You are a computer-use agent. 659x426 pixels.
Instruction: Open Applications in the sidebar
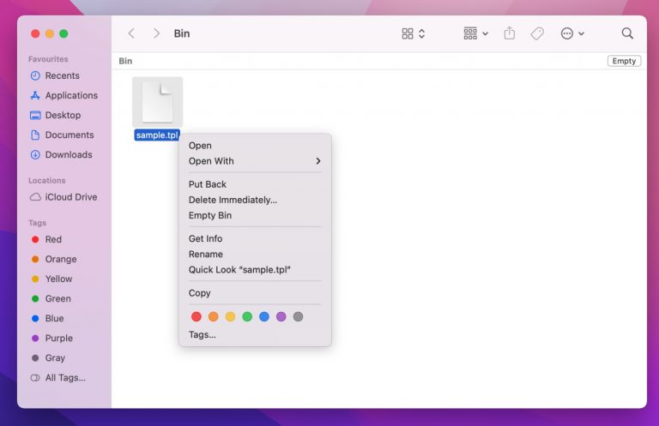(x=70, y=95)
